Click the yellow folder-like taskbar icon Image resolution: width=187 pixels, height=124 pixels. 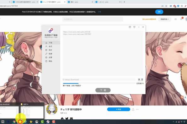click(31, 121)
